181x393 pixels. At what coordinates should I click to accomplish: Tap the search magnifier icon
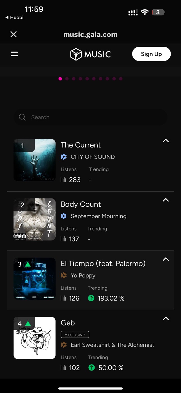point(22,117)
